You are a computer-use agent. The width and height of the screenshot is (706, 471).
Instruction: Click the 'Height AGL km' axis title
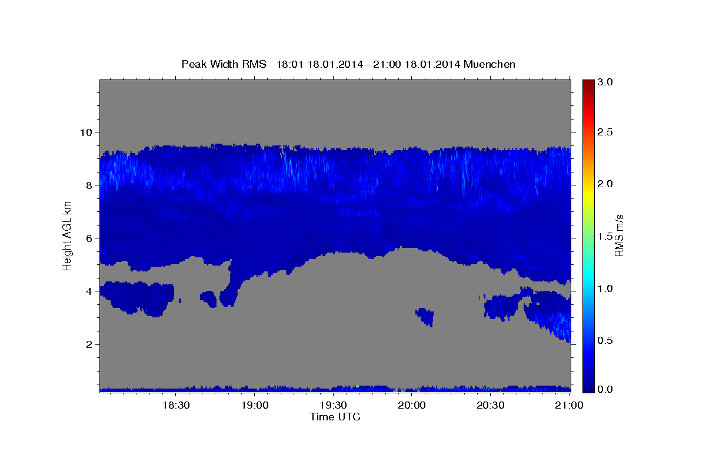[68, 235]
